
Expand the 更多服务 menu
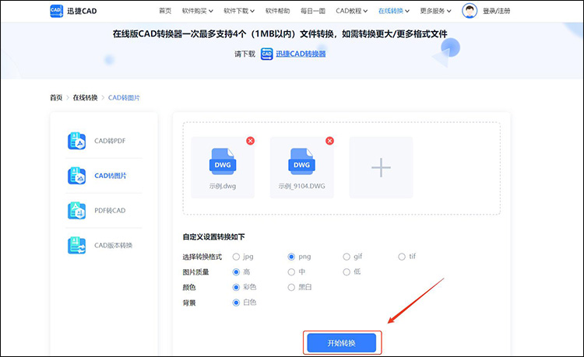coord(435,11)
